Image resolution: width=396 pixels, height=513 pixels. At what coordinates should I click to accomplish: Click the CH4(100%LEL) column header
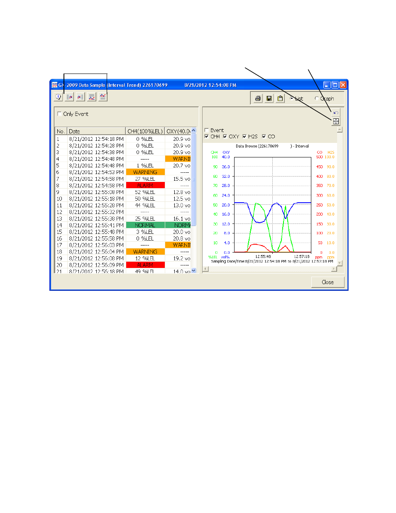tap(145, 131)
